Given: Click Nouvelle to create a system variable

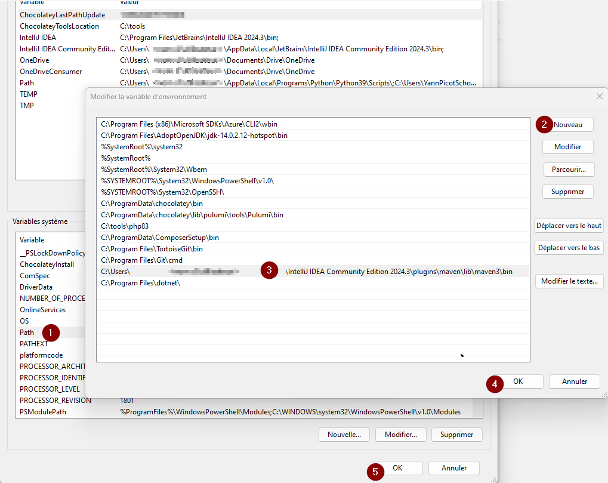Looking at the screenshot, I should coord(344,435).
